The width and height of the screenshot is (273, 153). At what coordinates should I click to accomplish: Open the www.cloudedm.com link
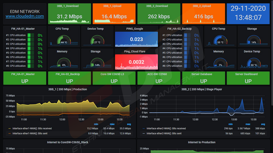click(x=25, y=16)
